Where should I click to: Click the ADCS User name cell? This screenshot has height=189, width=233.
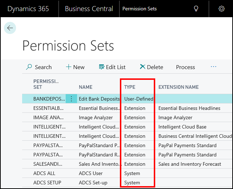[x=91, y=173]
